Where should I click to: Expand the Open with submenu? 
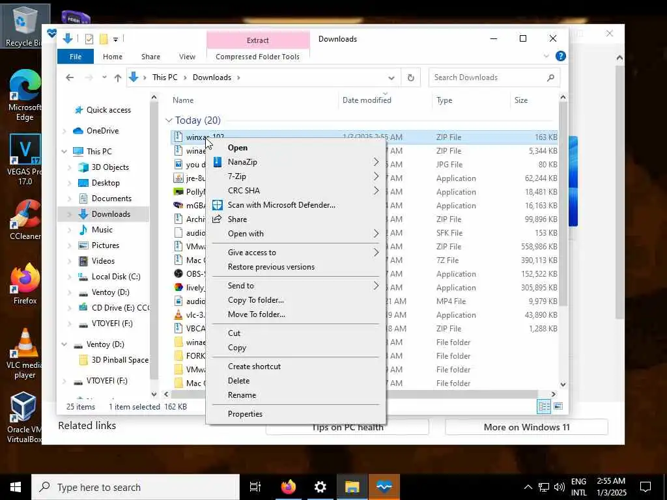click(x=376, y=234)
